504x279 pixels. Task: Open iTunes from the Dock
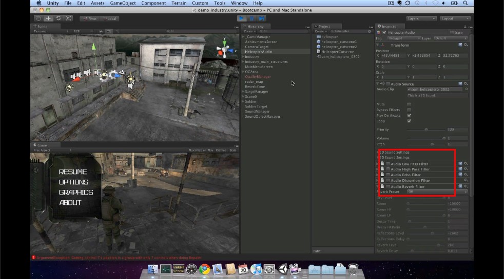coord(256,269)
